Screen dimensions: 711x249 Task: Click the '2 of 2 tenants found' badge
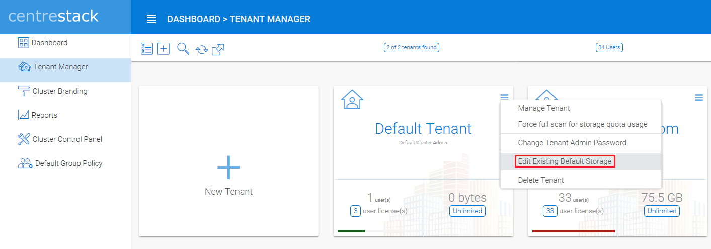[x=411, y=48]
